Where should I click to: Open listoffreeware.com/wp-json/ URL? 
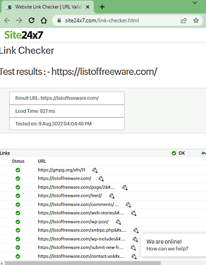pos(73,222)
